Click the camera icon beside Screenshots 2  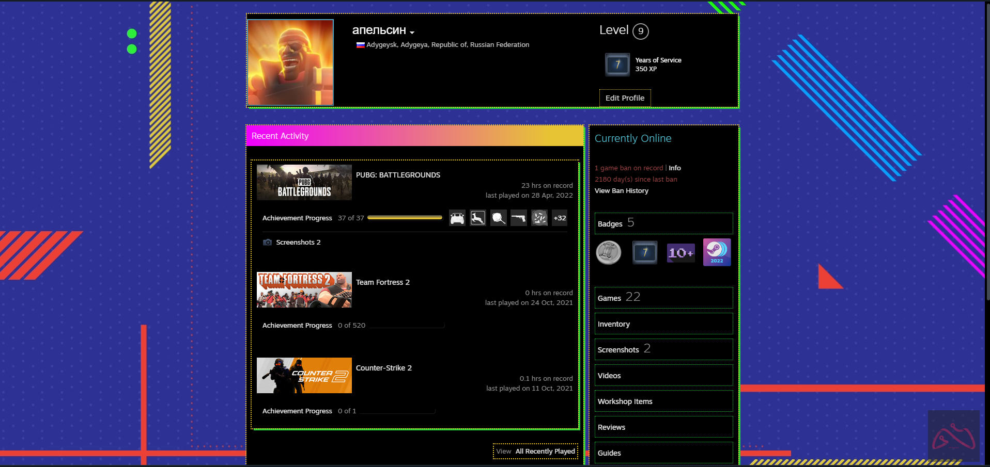[x=267, y=243]
